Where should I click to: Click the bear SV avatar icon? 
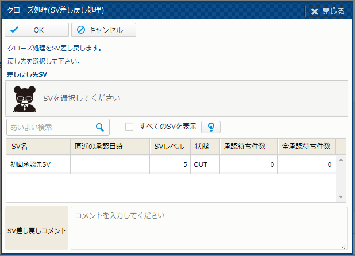coord(25,99)
